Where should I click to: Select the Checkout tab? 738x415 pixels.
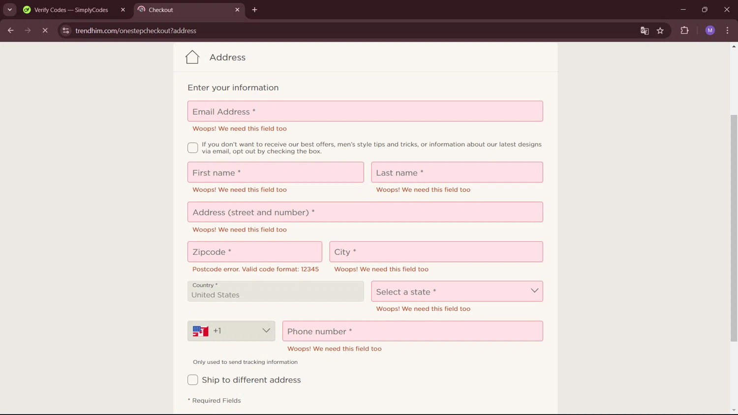pos(188,10)
